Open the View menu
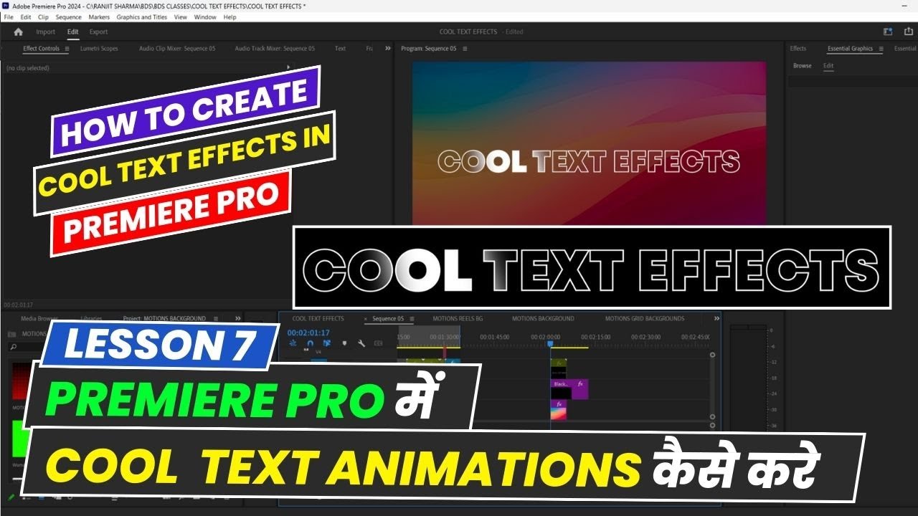This screenshot has width=918, height=516. click(181, 16)
